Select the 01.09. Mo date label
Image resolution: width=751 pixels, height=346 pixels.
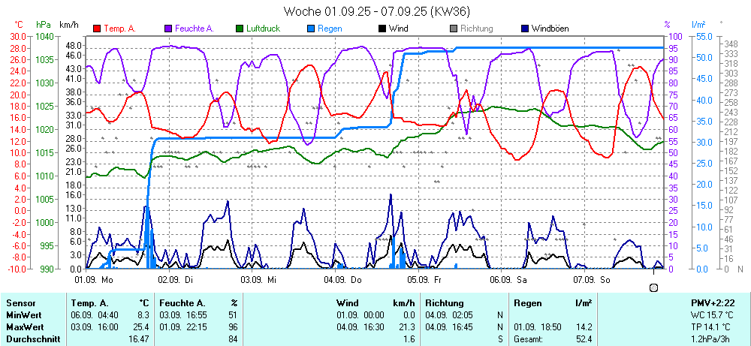[x=94, y=279]
